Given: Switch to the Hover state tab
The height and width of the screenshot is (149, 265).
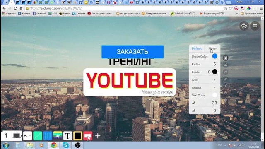Looking at the screenshot, I should pyautogui.click(x=212, y=48).
